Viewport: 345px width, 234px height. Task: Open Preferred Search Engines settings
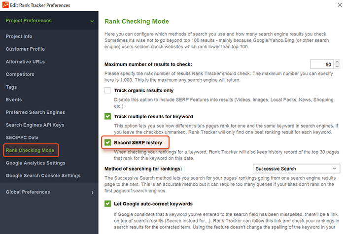click(35, 112)
